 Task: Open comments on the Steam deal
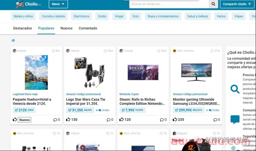point(164,120)
